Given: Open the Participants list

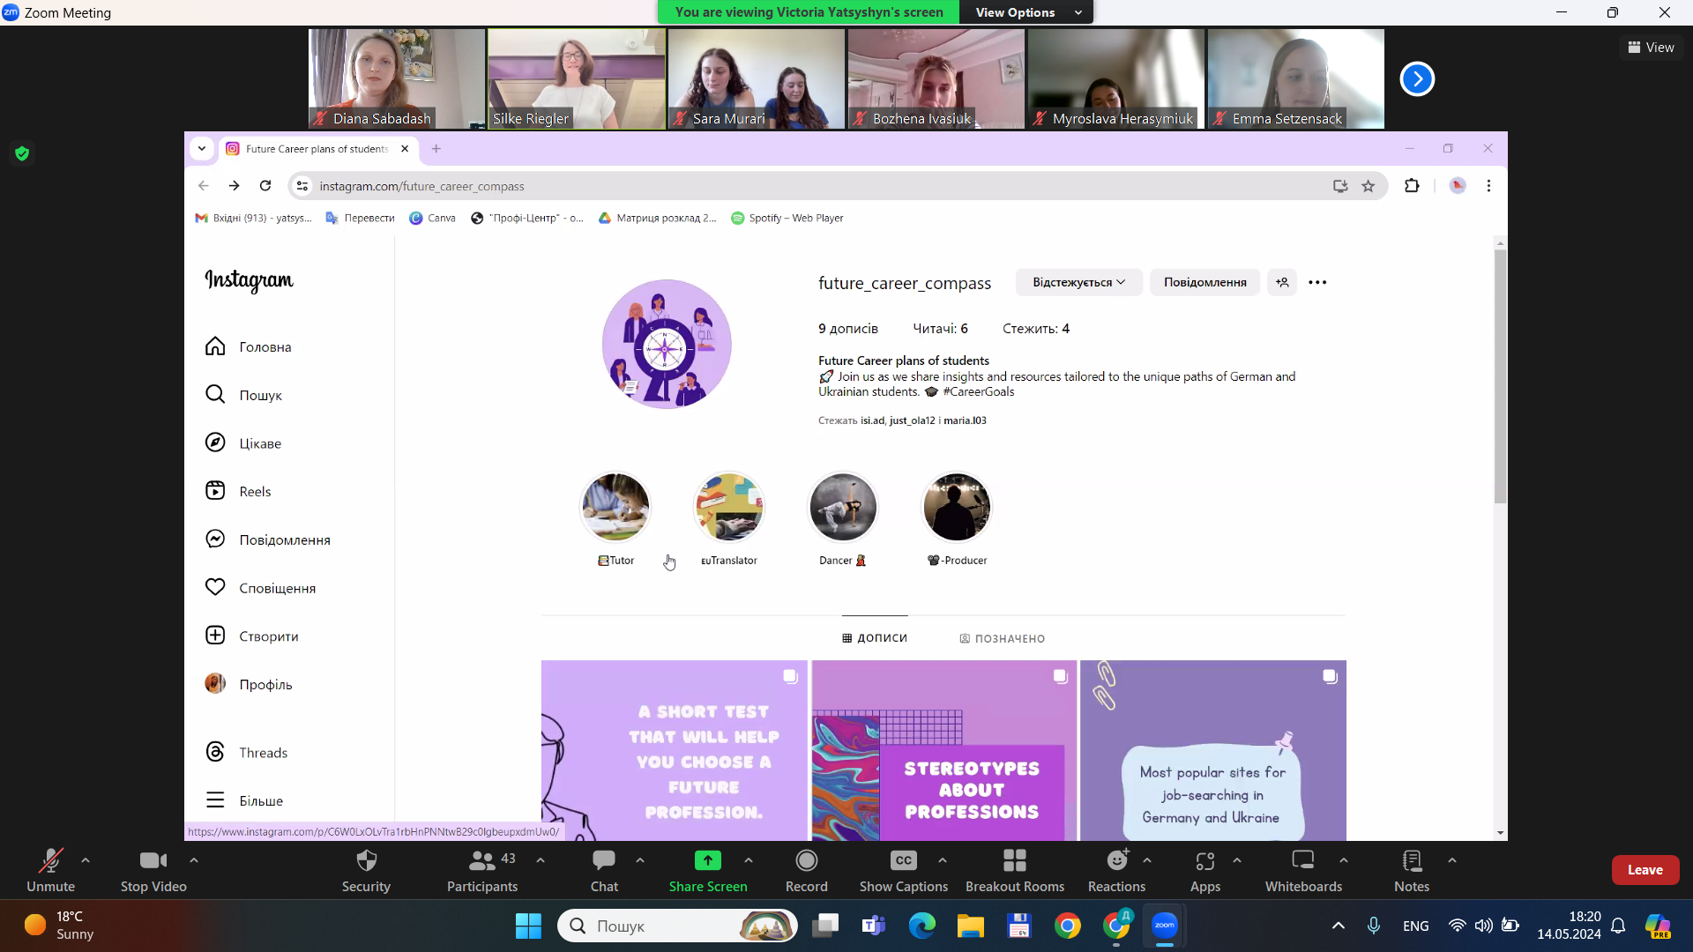Looking at the screenshot, I should click(x=482, y=860).
